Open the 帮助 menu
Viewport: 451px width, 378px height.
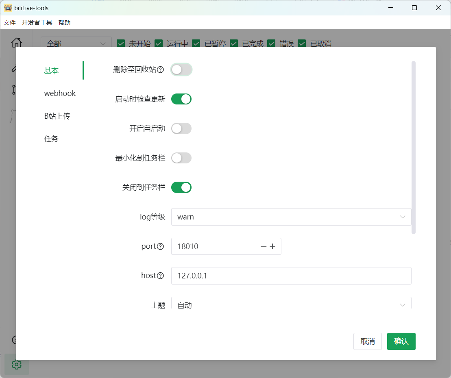pyautogui.click(x=64, y=22)
